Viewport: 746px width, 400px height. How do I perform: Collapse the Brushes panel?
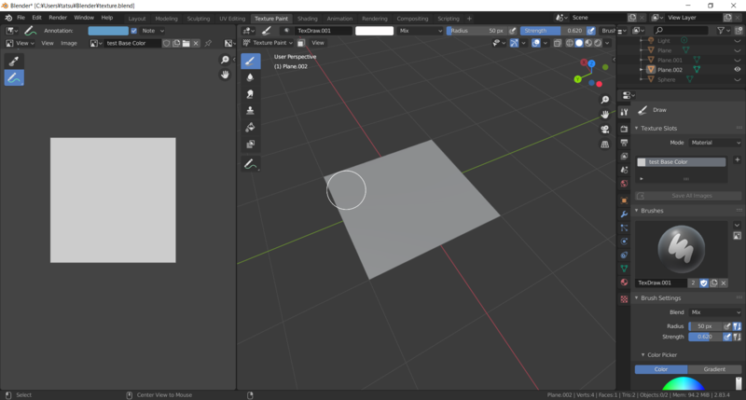click(637, 211)
